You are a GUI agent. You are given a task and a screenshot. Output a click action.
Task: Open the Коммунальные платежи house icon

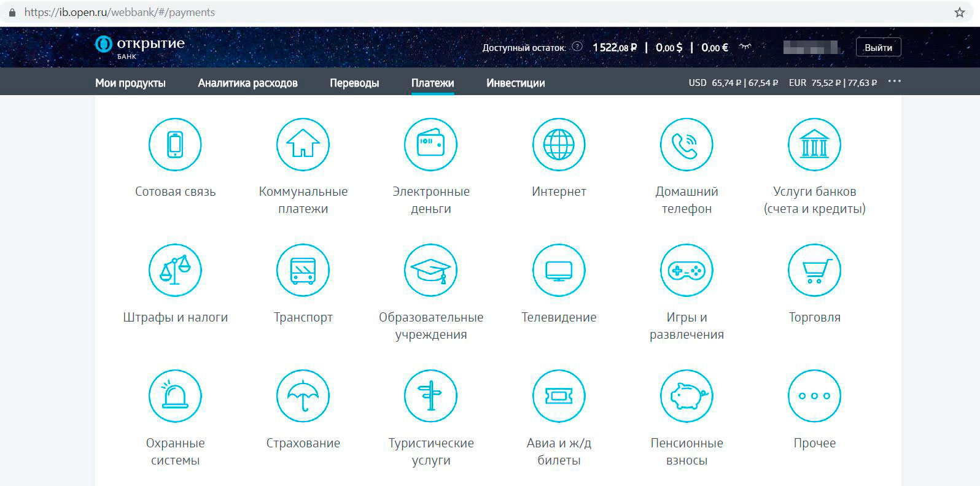click(x=303, y=144)
